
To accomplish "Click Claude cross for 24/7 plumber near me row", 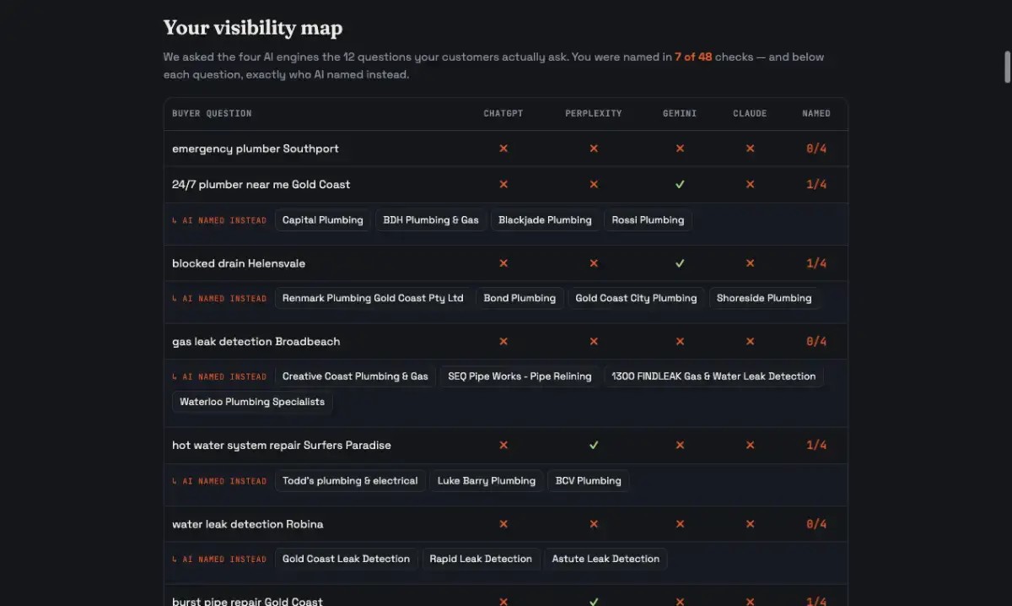I will coord(750,184).
